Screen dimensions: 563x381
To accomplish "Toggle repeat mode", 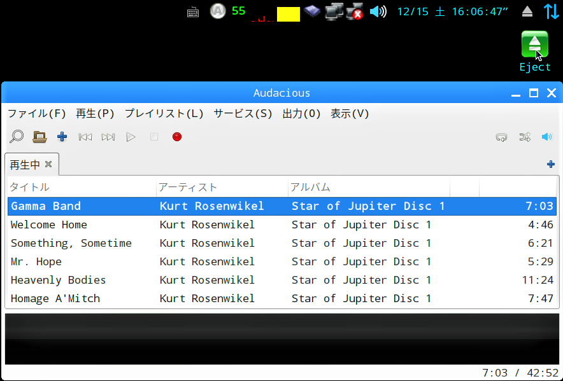I will (502, 137).
